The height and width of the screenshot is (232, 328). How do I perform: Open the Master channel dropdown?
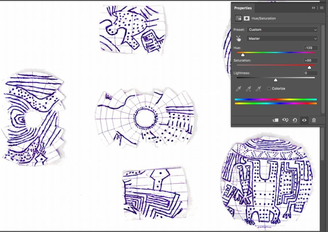click(282, 38)
